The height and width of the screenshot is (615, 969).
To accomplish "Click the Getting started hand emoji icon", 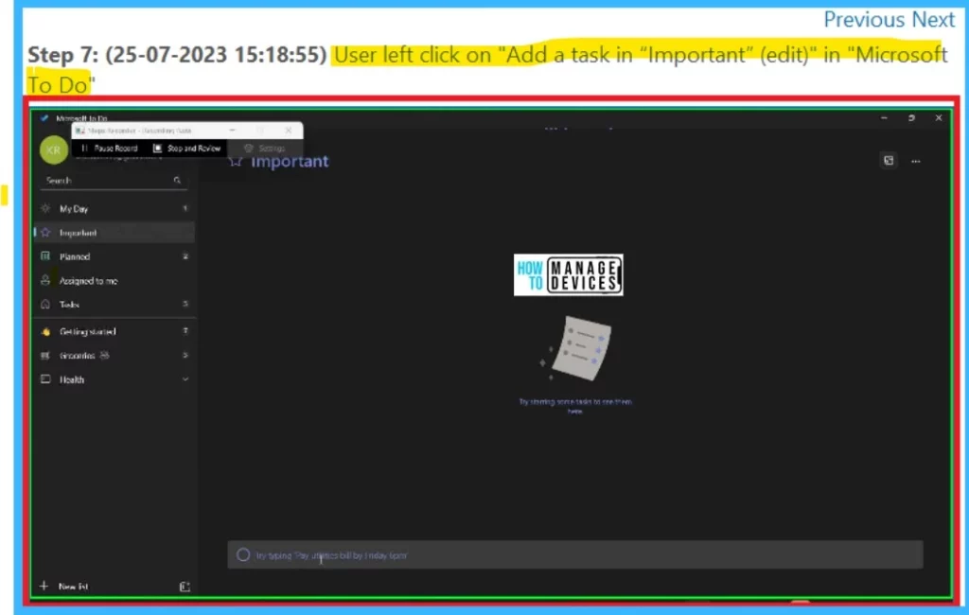I will click(45, 332).
